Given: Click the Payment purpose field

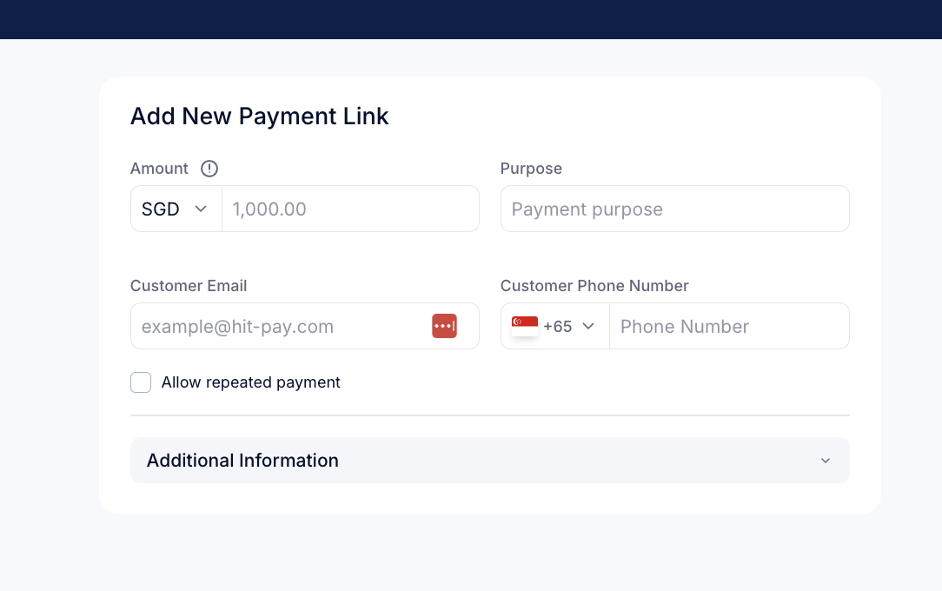Looking at the screenshot, I should click(674, 209).
